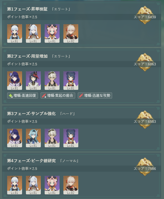The width and height of the screenshot is (164, 199).
Task: Click Raiden Shogun portrait in Phase 3 team
Action: pyautogui.click(x=15, y=138)
